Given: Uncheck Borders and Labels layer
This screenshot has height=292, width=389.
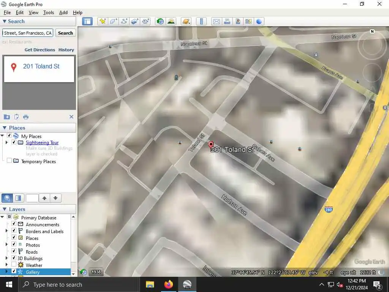Looking at the screenshot, I should (14, 231).
